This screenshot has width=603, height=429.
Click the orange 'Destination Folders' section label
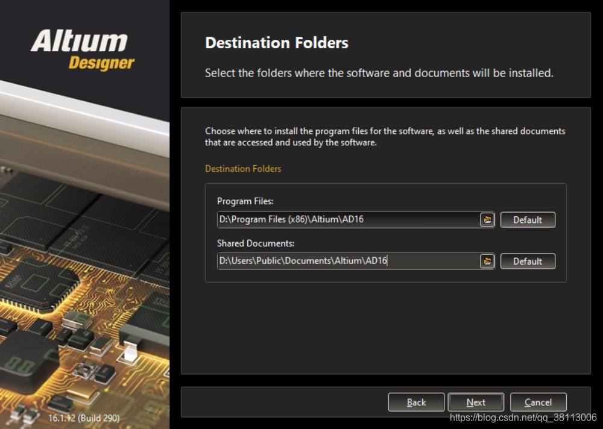click(243, 169)
